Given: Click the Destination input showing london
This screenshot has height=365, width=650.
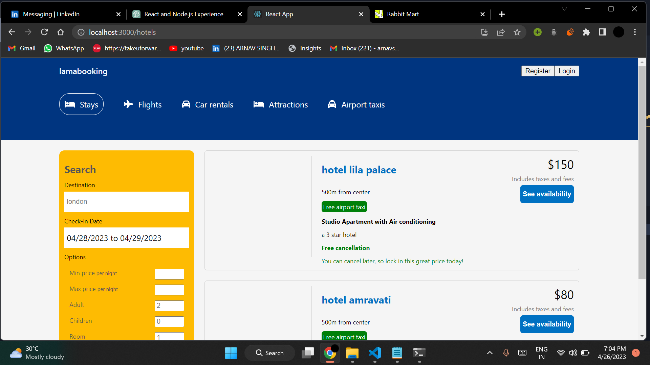Looking at the screenshot, I should point(127,201).
